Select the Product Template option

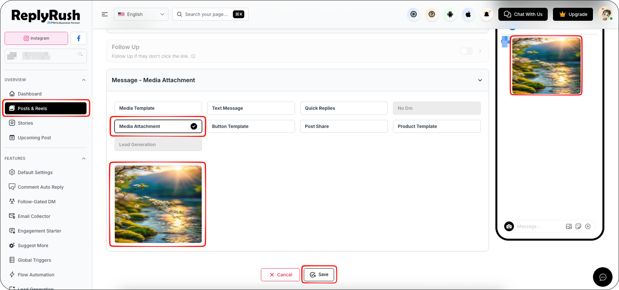tap(437, 126)
